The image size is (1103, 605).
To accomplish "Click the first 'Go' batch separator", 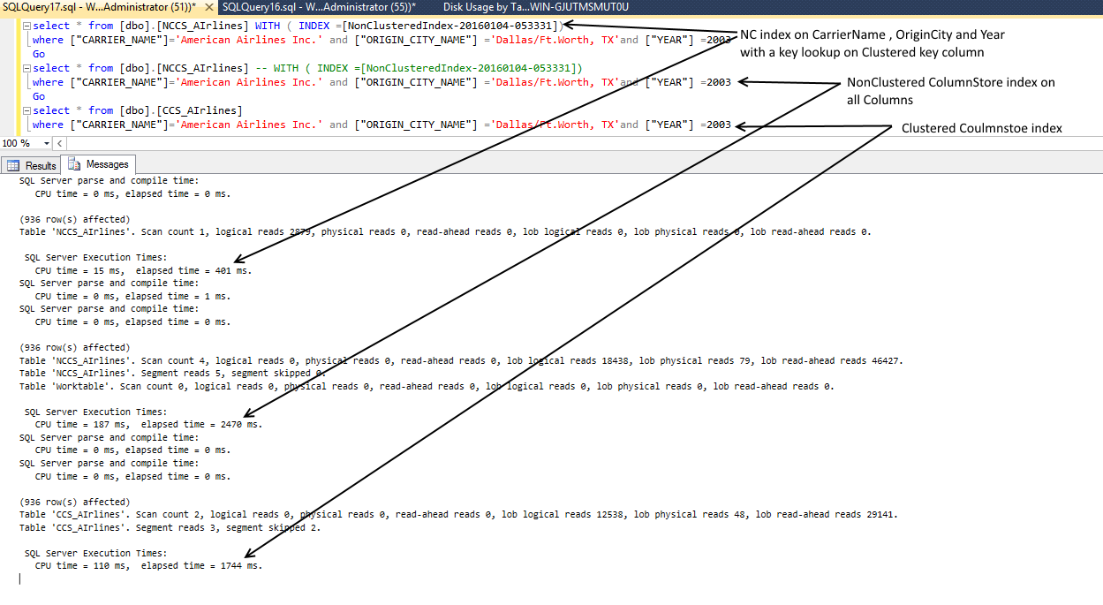I will [39, 54].
